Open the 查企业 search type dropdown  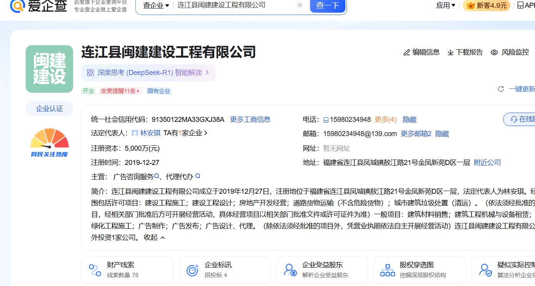coord(156,5)
